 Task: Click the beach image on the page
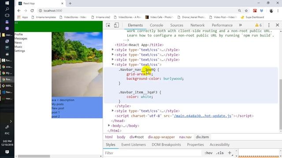pyautogui.click(x=77, y=65)
